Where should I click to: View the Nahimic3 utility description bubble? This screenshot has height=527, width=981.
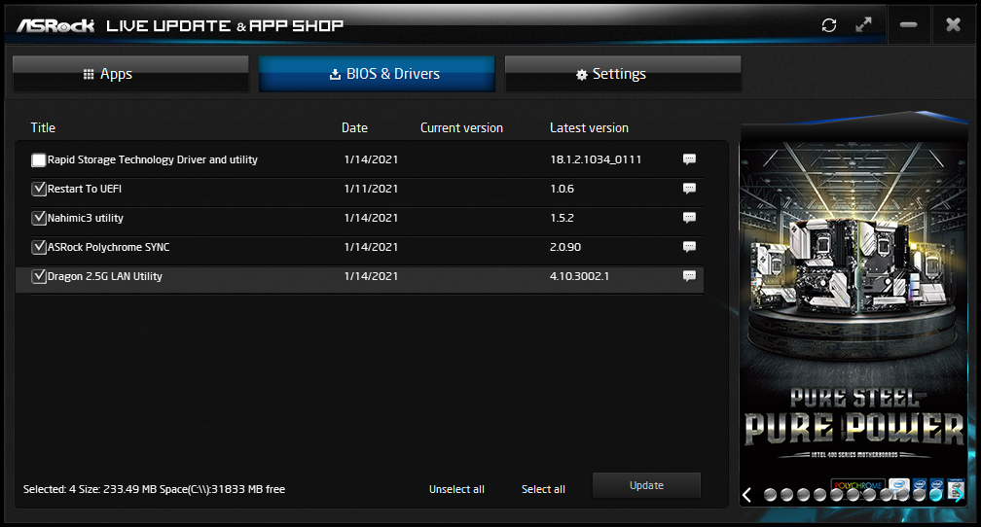pos(689,218)
